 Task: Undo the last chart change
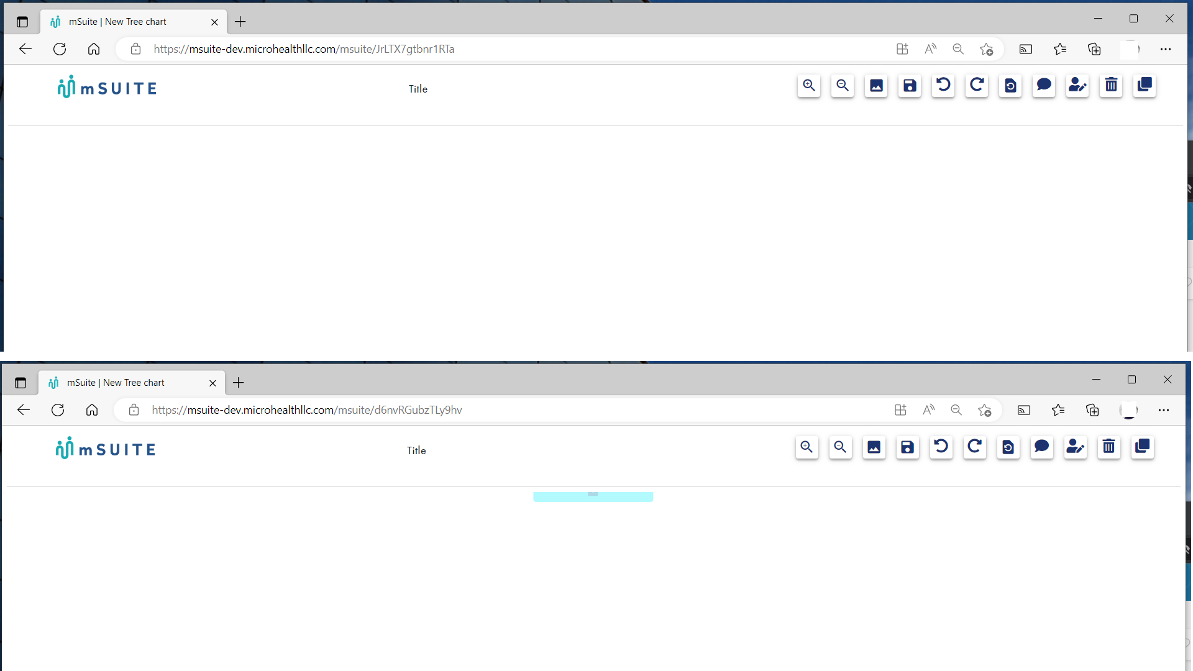pyautogui.click(x=943, y=86)
